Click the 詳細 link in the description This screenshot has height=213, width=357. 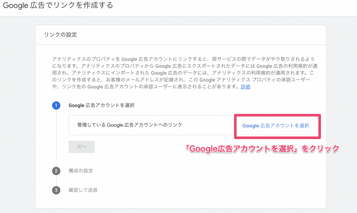[x=245, y=87]
